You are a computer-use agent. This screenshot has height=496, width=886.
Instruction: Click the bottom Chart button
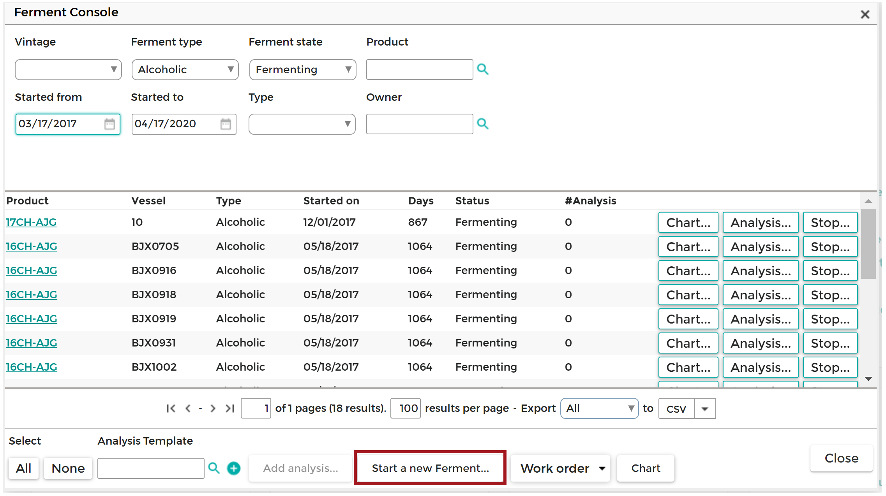(x=646, y=468)
